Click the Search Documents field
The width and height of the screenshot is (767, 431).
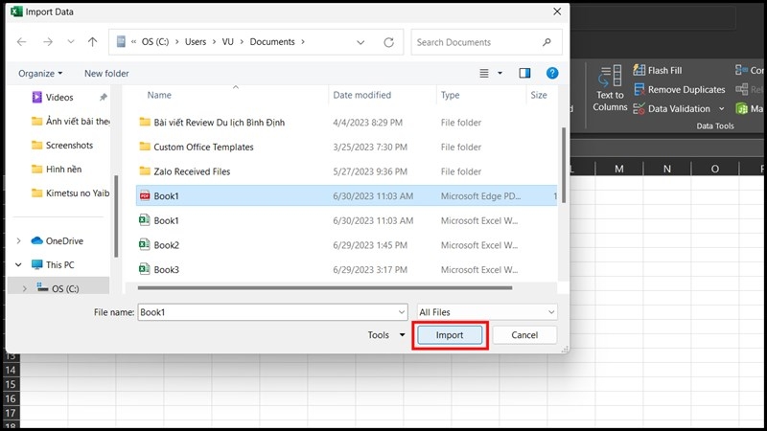click(x=477, y=42)
